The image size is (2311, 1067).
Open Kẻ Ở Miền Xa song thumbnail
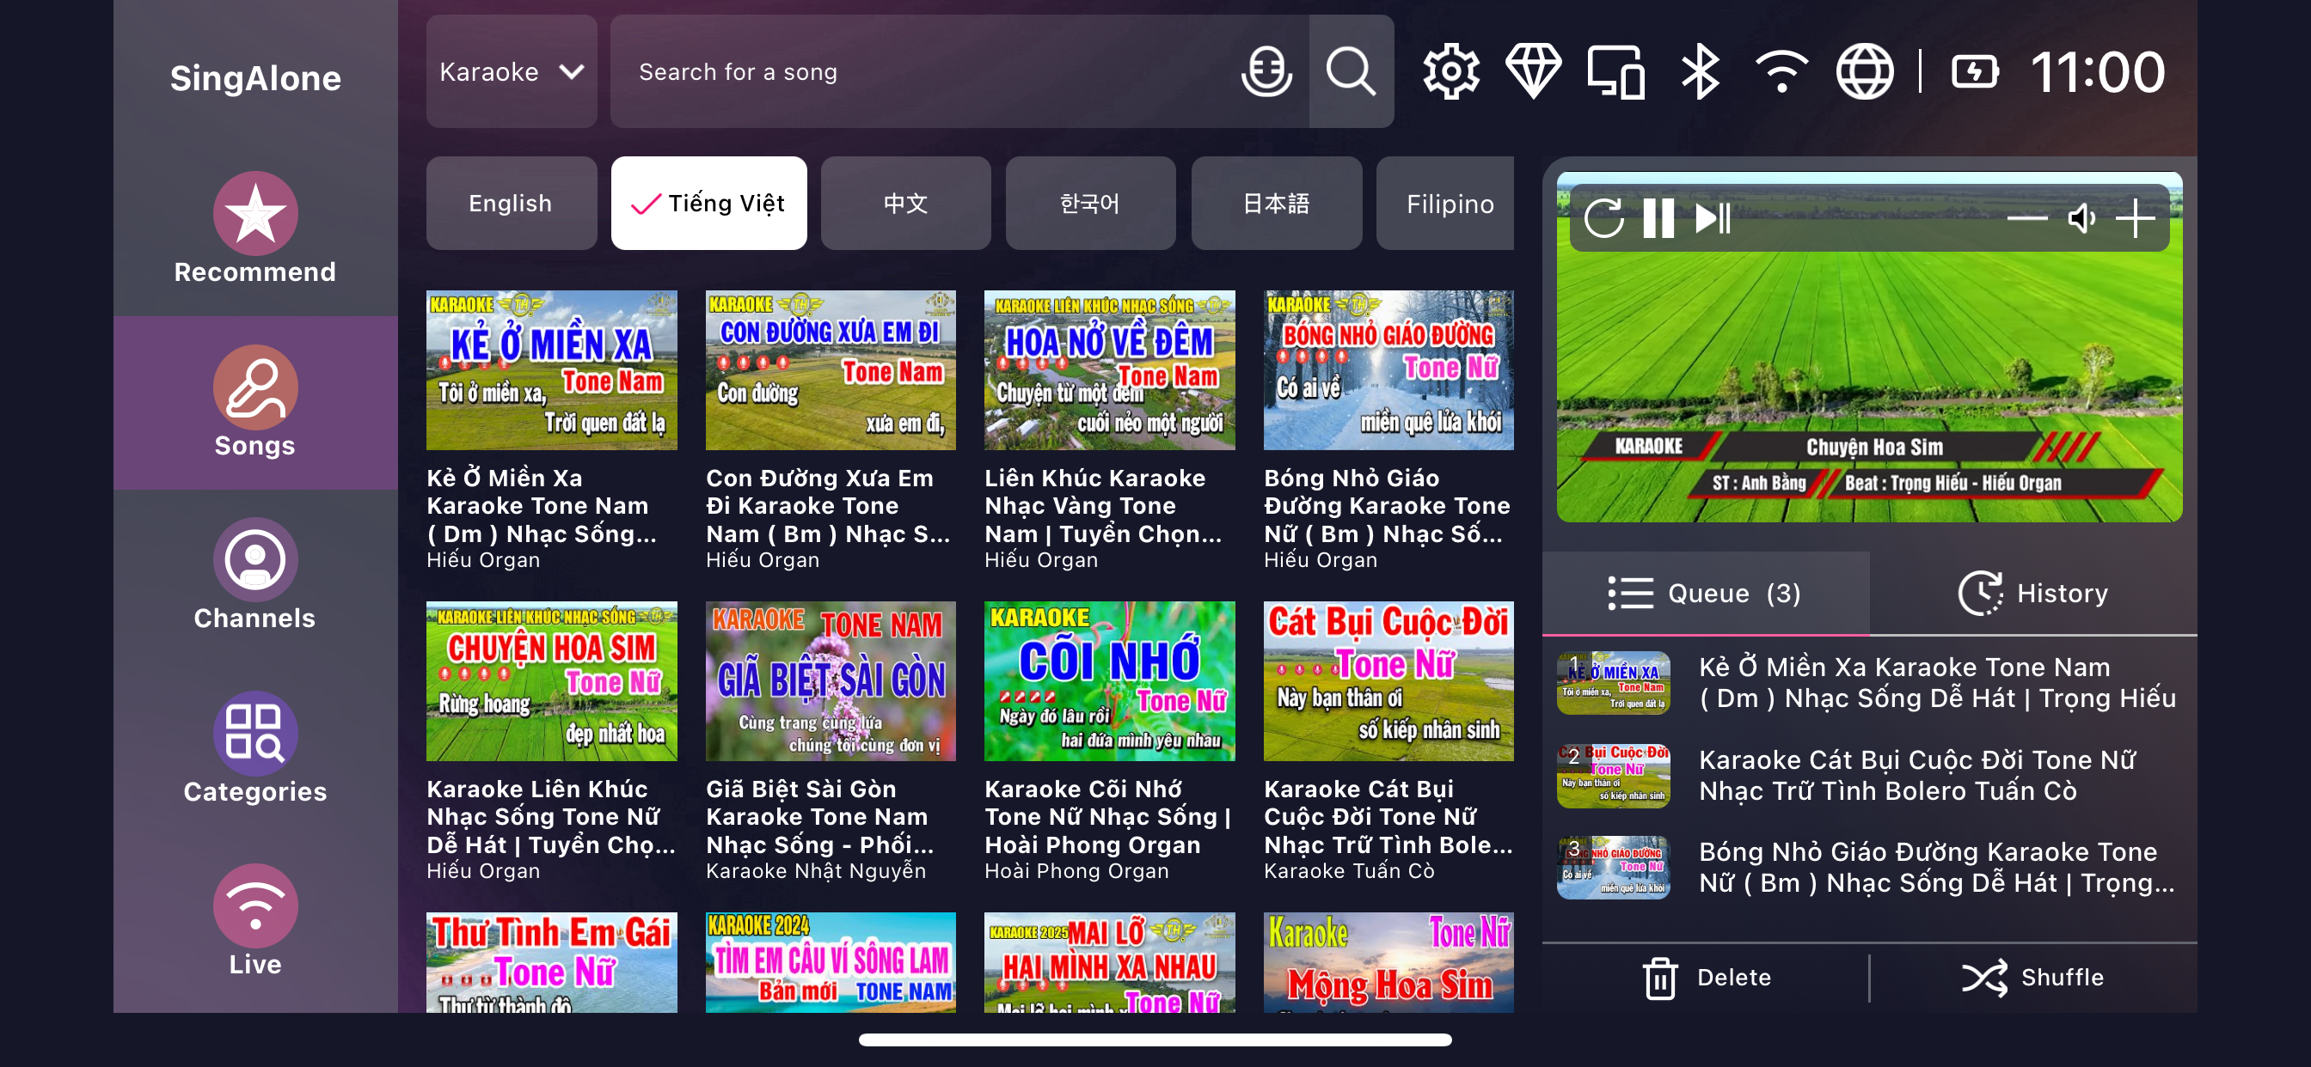(x=552, y=369)
